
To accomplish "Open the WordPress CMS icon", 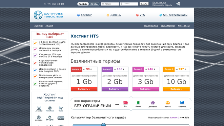I will 50,109.
